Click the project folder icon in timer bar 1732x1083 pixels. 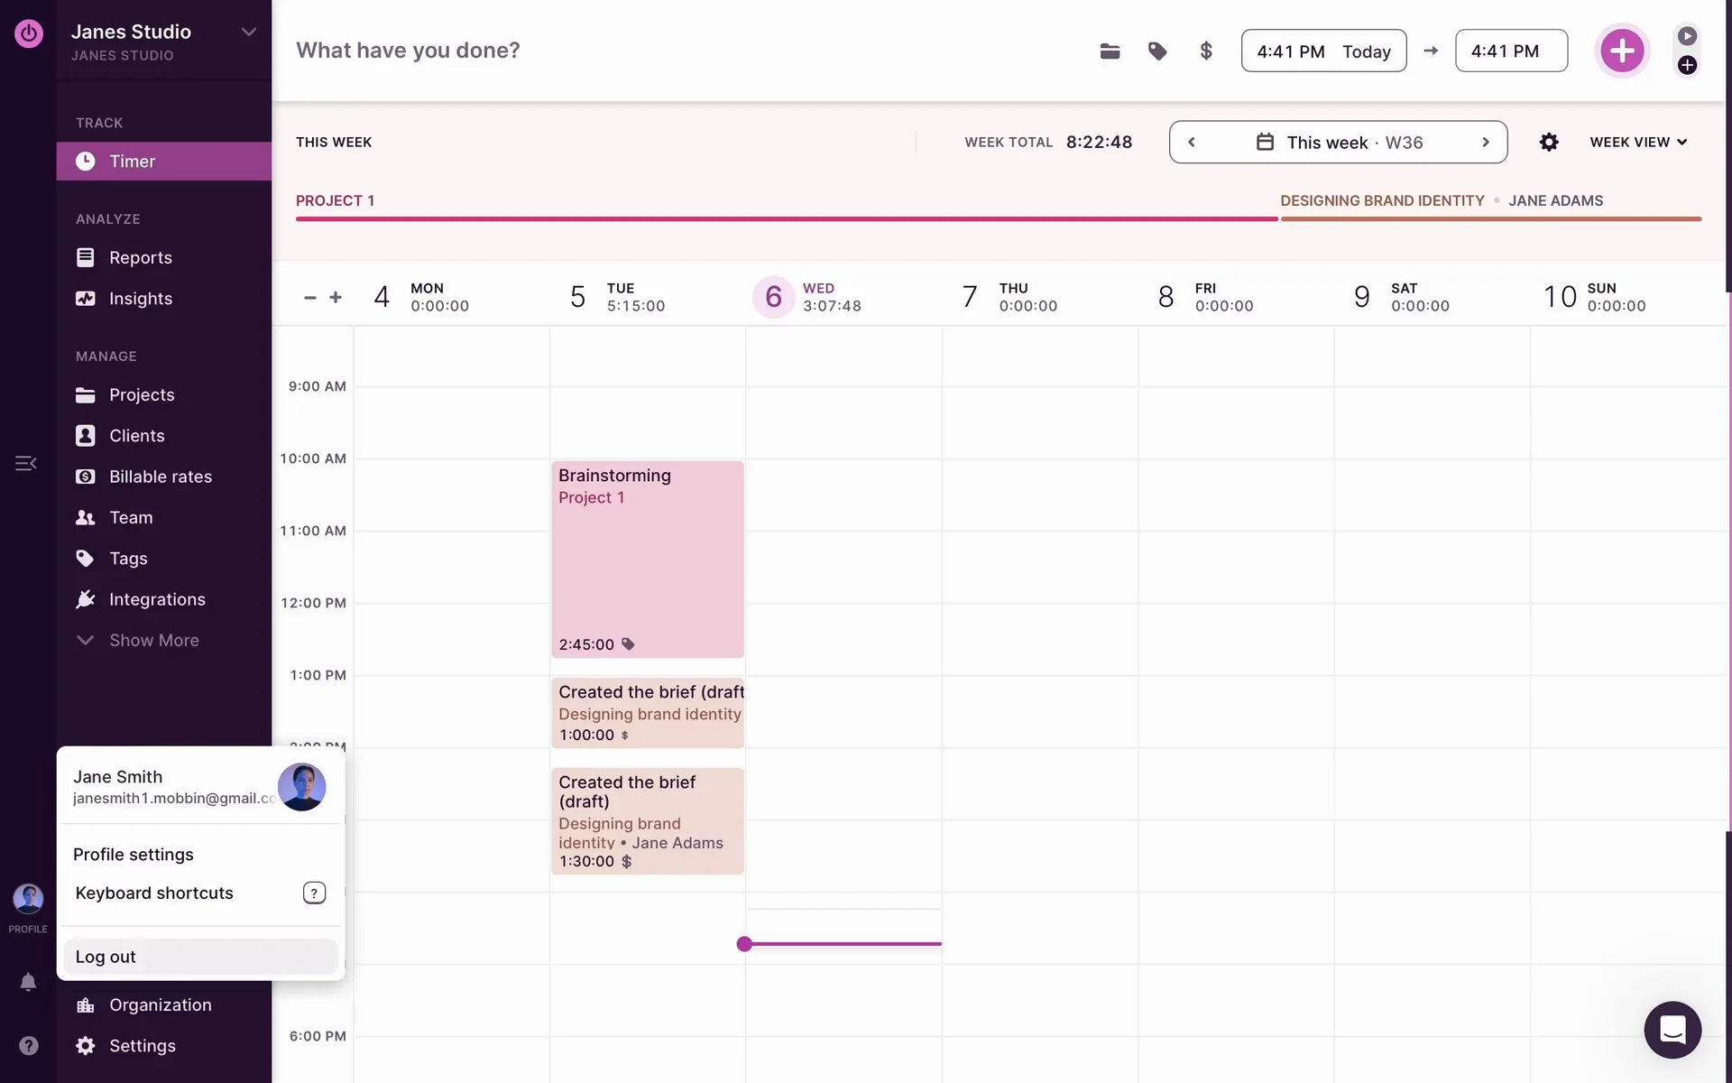1110,51
